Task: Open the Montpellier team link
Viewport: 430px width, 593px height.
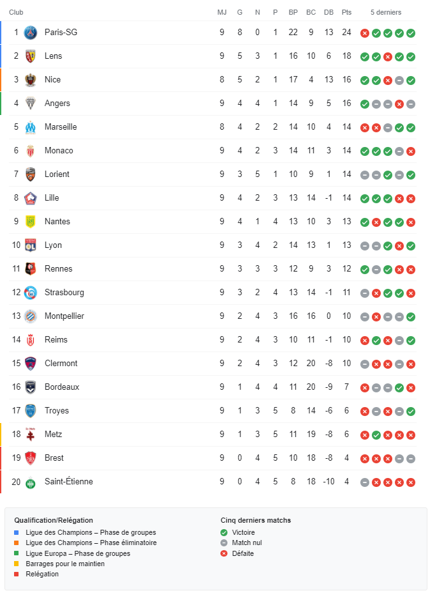Action: pyautogui.click(x=64, y=316)
